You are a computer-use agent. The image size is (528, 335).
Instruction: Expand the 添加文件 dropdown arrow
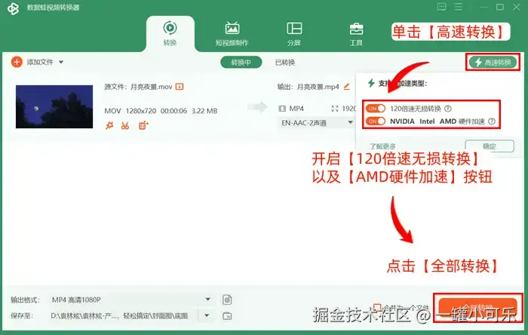[x=61, y=62]
